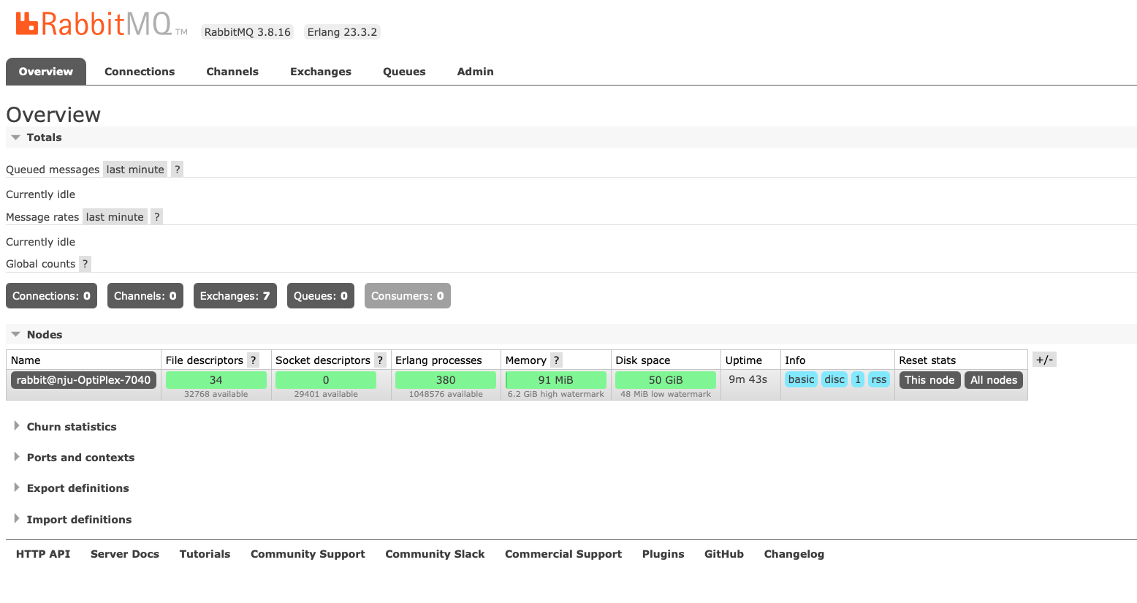
Task: Click the Socket descriptors 0 usage bar
Action: pyautogui.click(x=326, y=380)
